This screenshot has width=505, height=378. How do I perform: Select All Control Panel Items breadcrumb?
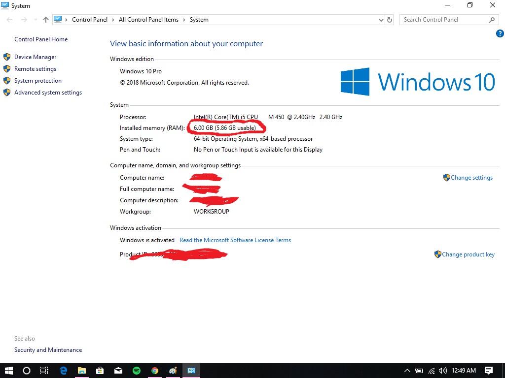148,20
